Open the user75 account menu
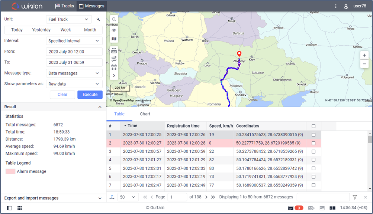Screen dimensions: 373x214 click(355, 6)
